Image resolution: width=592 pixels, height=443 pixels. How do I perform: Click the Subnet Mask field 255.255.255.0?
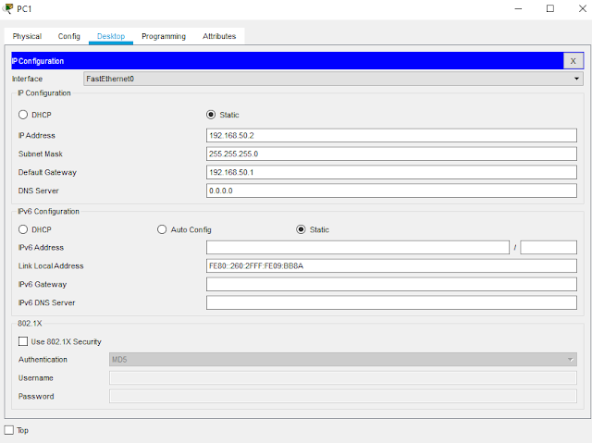point(391,154)
